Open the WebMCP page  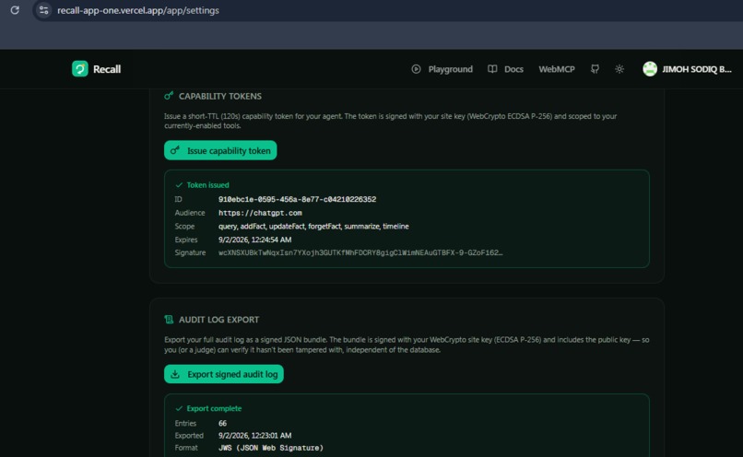[x=556, y=69]
